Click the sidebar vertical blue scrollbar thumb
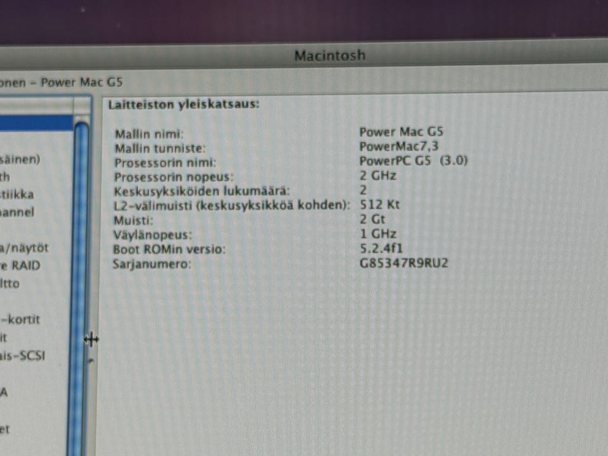 point(80,289)
